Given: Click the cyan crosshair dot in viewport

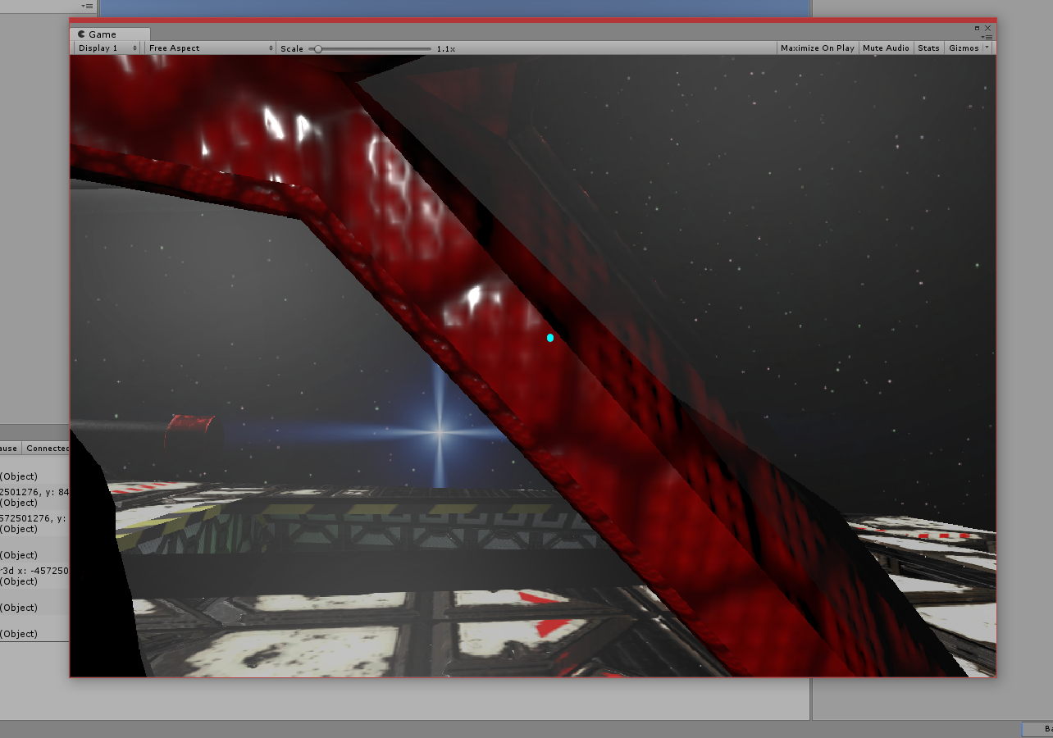Looking at the screenshot, I should tap(550, 338).
